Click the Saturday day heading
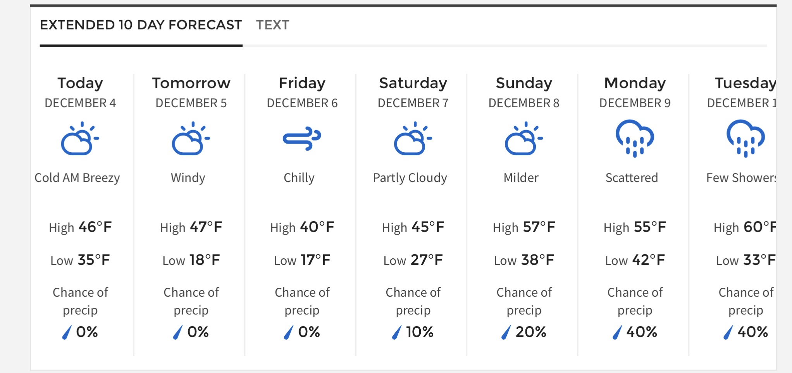 (413, 83)
